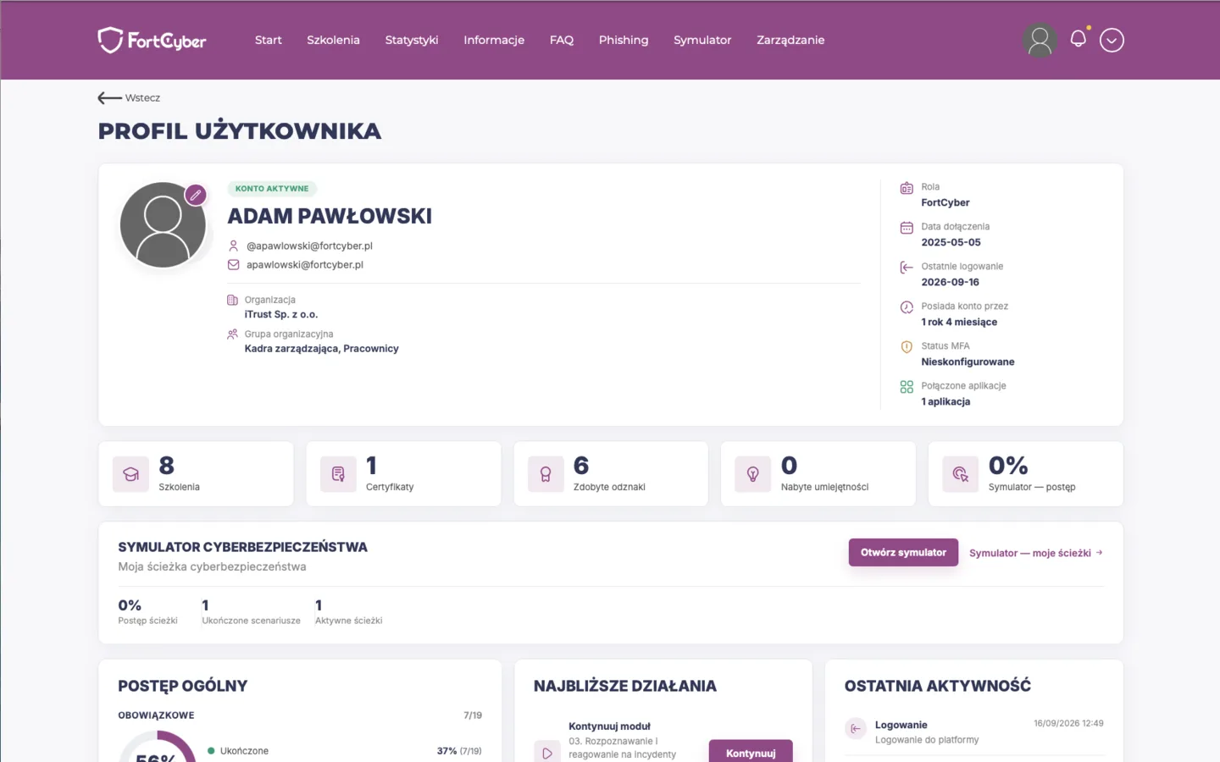Edit profile picture with pencil icon
Screen dimensions: 1220x762
click(196, 195)
